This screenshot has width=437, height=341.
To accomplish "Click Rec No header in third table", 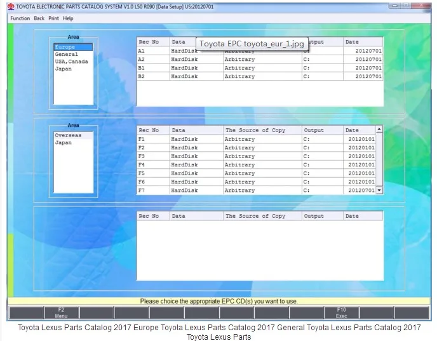I will [153, 216].
